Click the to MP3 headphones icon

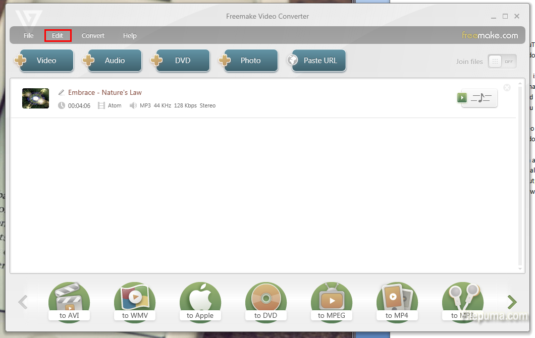462,302
